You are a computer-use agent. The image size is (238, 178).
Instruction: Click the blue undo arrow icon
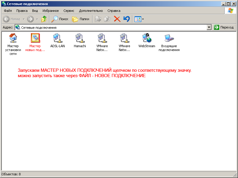[x=126, y=19]
